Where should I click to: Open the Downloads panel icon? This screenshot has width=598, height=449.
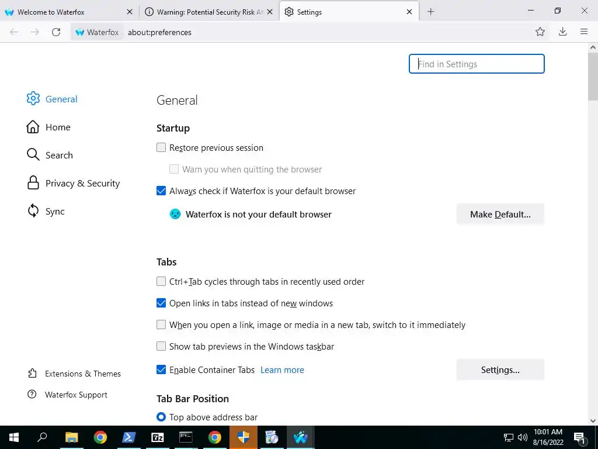[562, 32]
